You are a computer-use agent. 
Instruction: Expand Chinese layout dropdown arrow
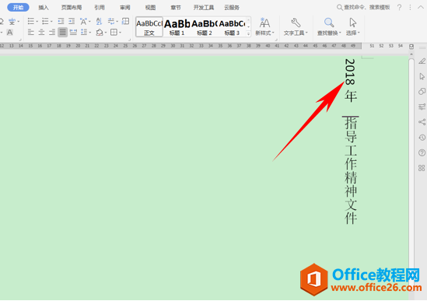(x=89, y=22)
